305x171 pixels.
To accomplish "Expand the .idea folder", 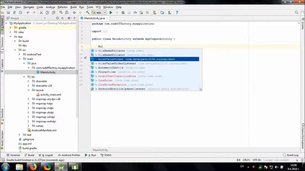I will 10,32.
